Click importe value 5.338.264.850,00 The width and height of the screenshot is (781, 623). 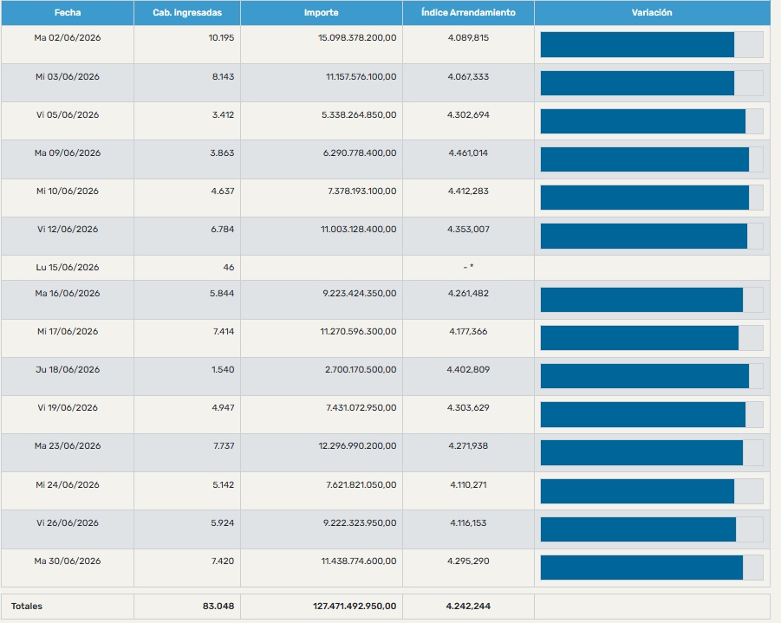(359, 115)
